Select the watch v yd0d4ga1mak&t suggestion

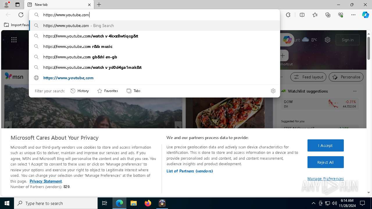[x=154, y=67]
